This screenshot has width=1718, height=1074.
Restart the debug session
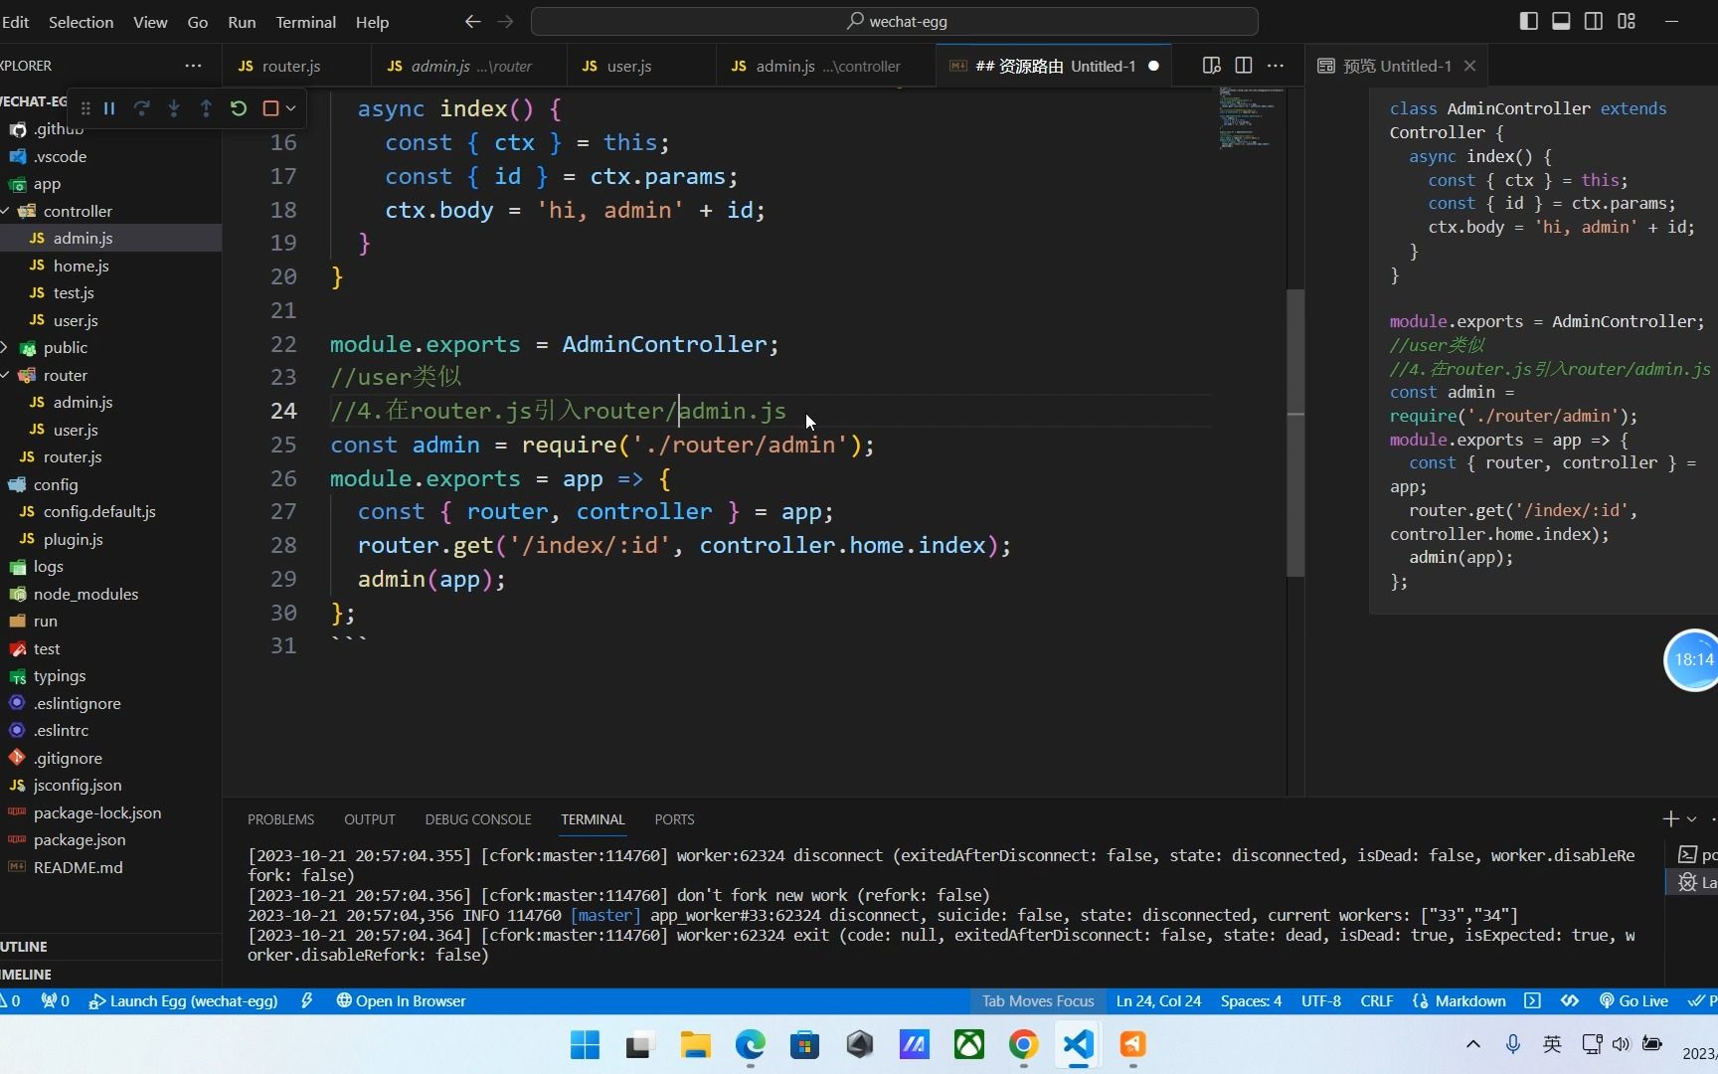[239, 108]
